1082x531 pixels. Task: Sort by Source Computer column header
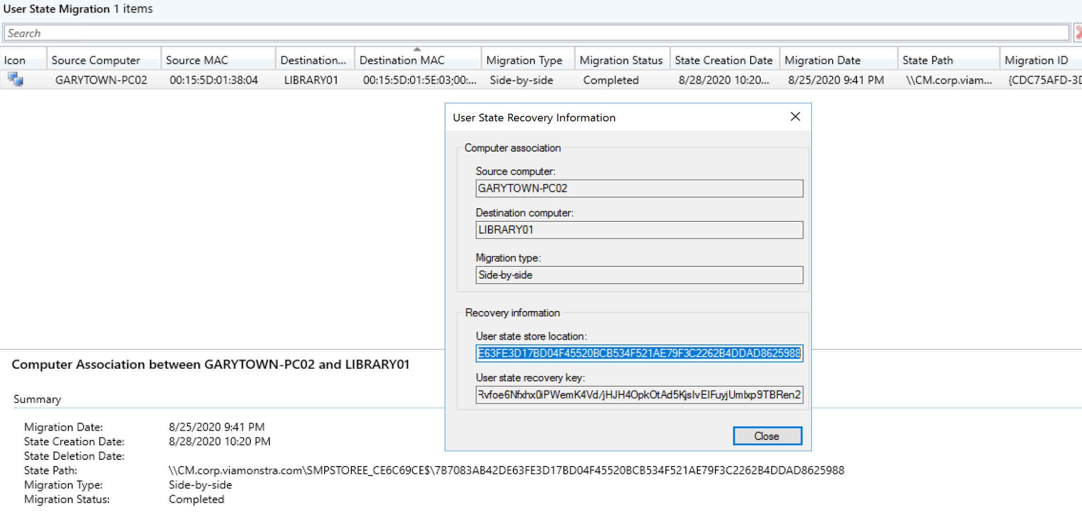(96, 60)
